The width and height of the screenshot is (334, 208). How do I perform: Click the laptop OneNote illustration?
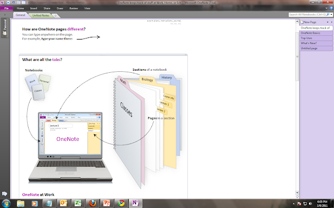click(70, 147)
